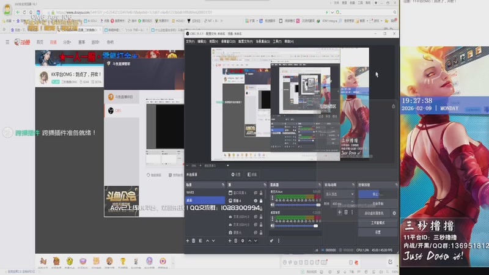Open the 淡入淡出 transition dropdown
The height and width of the screenshot is (275, 489).
(339, 194)
